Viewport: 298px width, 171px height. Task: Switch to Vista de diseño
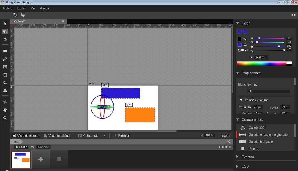coord(25,136)
